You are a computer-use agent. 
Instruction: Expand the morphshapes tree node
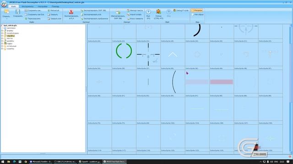[x=2, y=33]
